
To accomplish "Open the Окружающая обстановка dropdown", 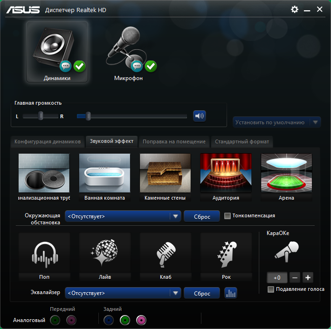I will click(123, 216).
